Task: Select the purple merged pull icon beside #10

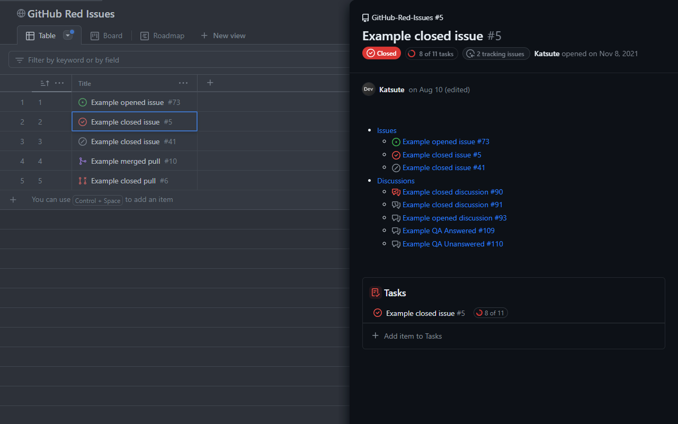Action: coord(83,161)
